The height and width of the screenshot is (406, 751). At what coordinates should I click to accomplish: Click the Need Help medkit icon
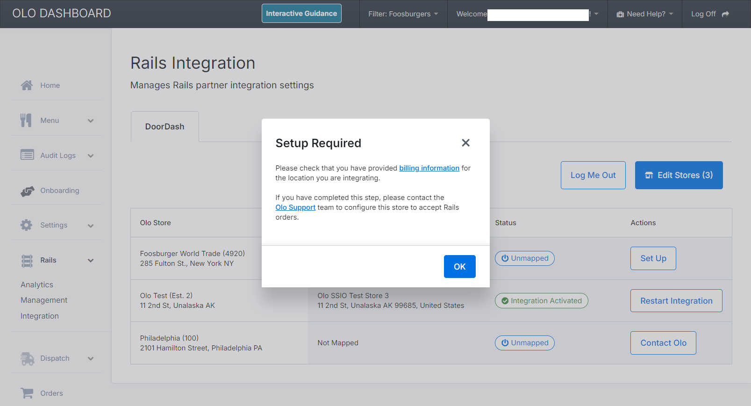coord(620,14)
